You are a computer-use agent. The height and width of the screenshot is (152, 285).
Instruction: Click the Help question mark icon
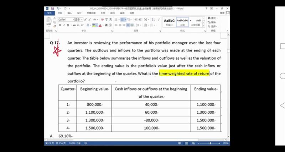(x=206, y=9)
